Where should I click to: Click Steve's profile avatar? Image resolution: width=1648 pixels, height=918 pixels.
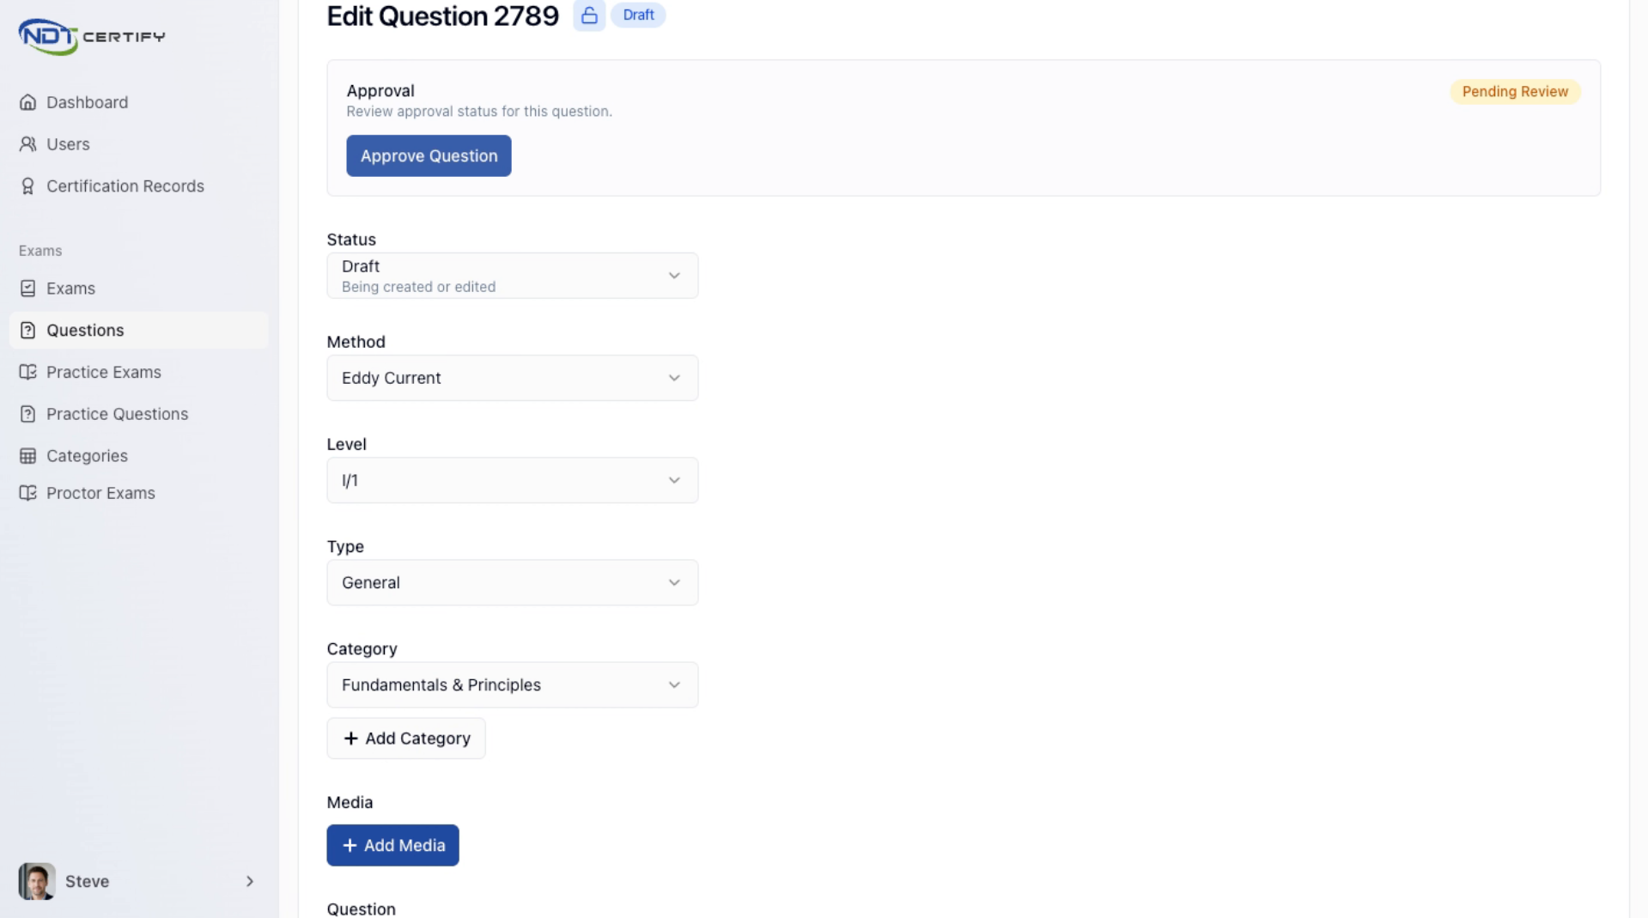37,881
